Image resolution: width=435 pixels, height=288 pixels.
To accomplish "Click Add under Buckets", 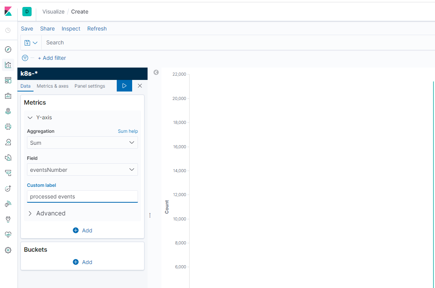I will [x=82, y=262].
